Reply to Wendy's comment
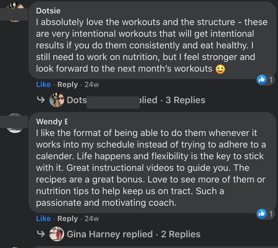The image size is (278, 248). tap(68, 219)
